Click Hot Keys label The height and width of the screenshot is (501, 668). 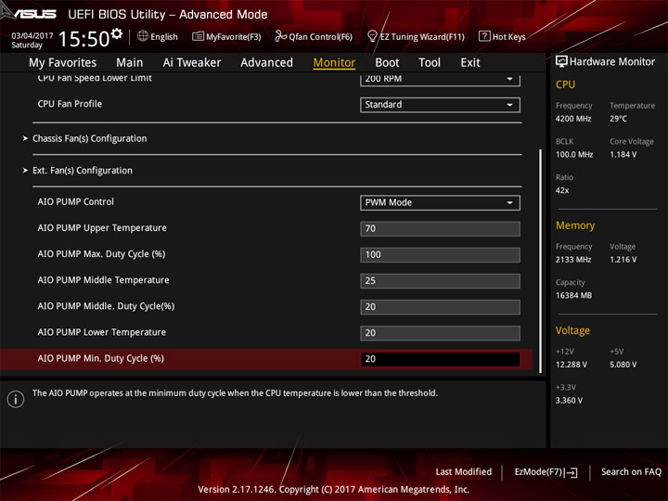(x=509, y=37)
